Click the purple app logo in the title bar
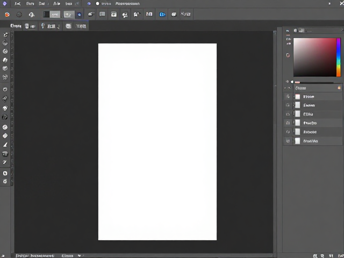The height and width of the screenshot is (258, 344). point(5,4)
